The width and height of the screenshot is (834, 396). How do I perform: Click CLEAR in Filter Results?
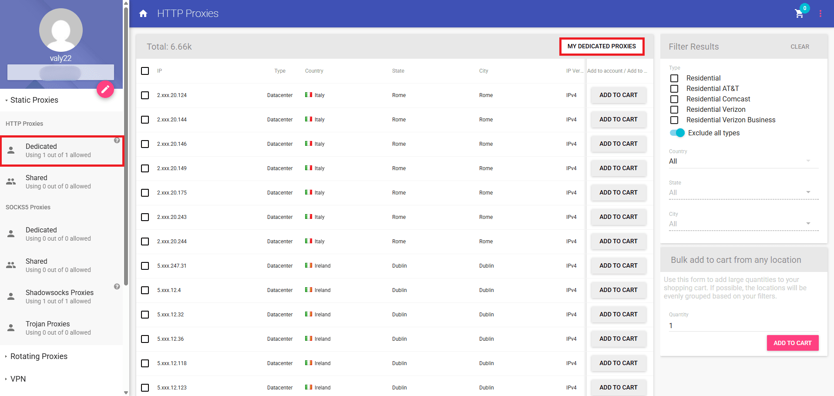(x=800, y=47)
